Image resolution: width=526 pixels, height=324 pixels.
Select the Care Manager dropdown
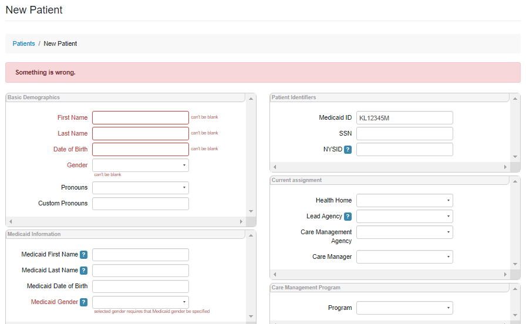click(404, 257)
